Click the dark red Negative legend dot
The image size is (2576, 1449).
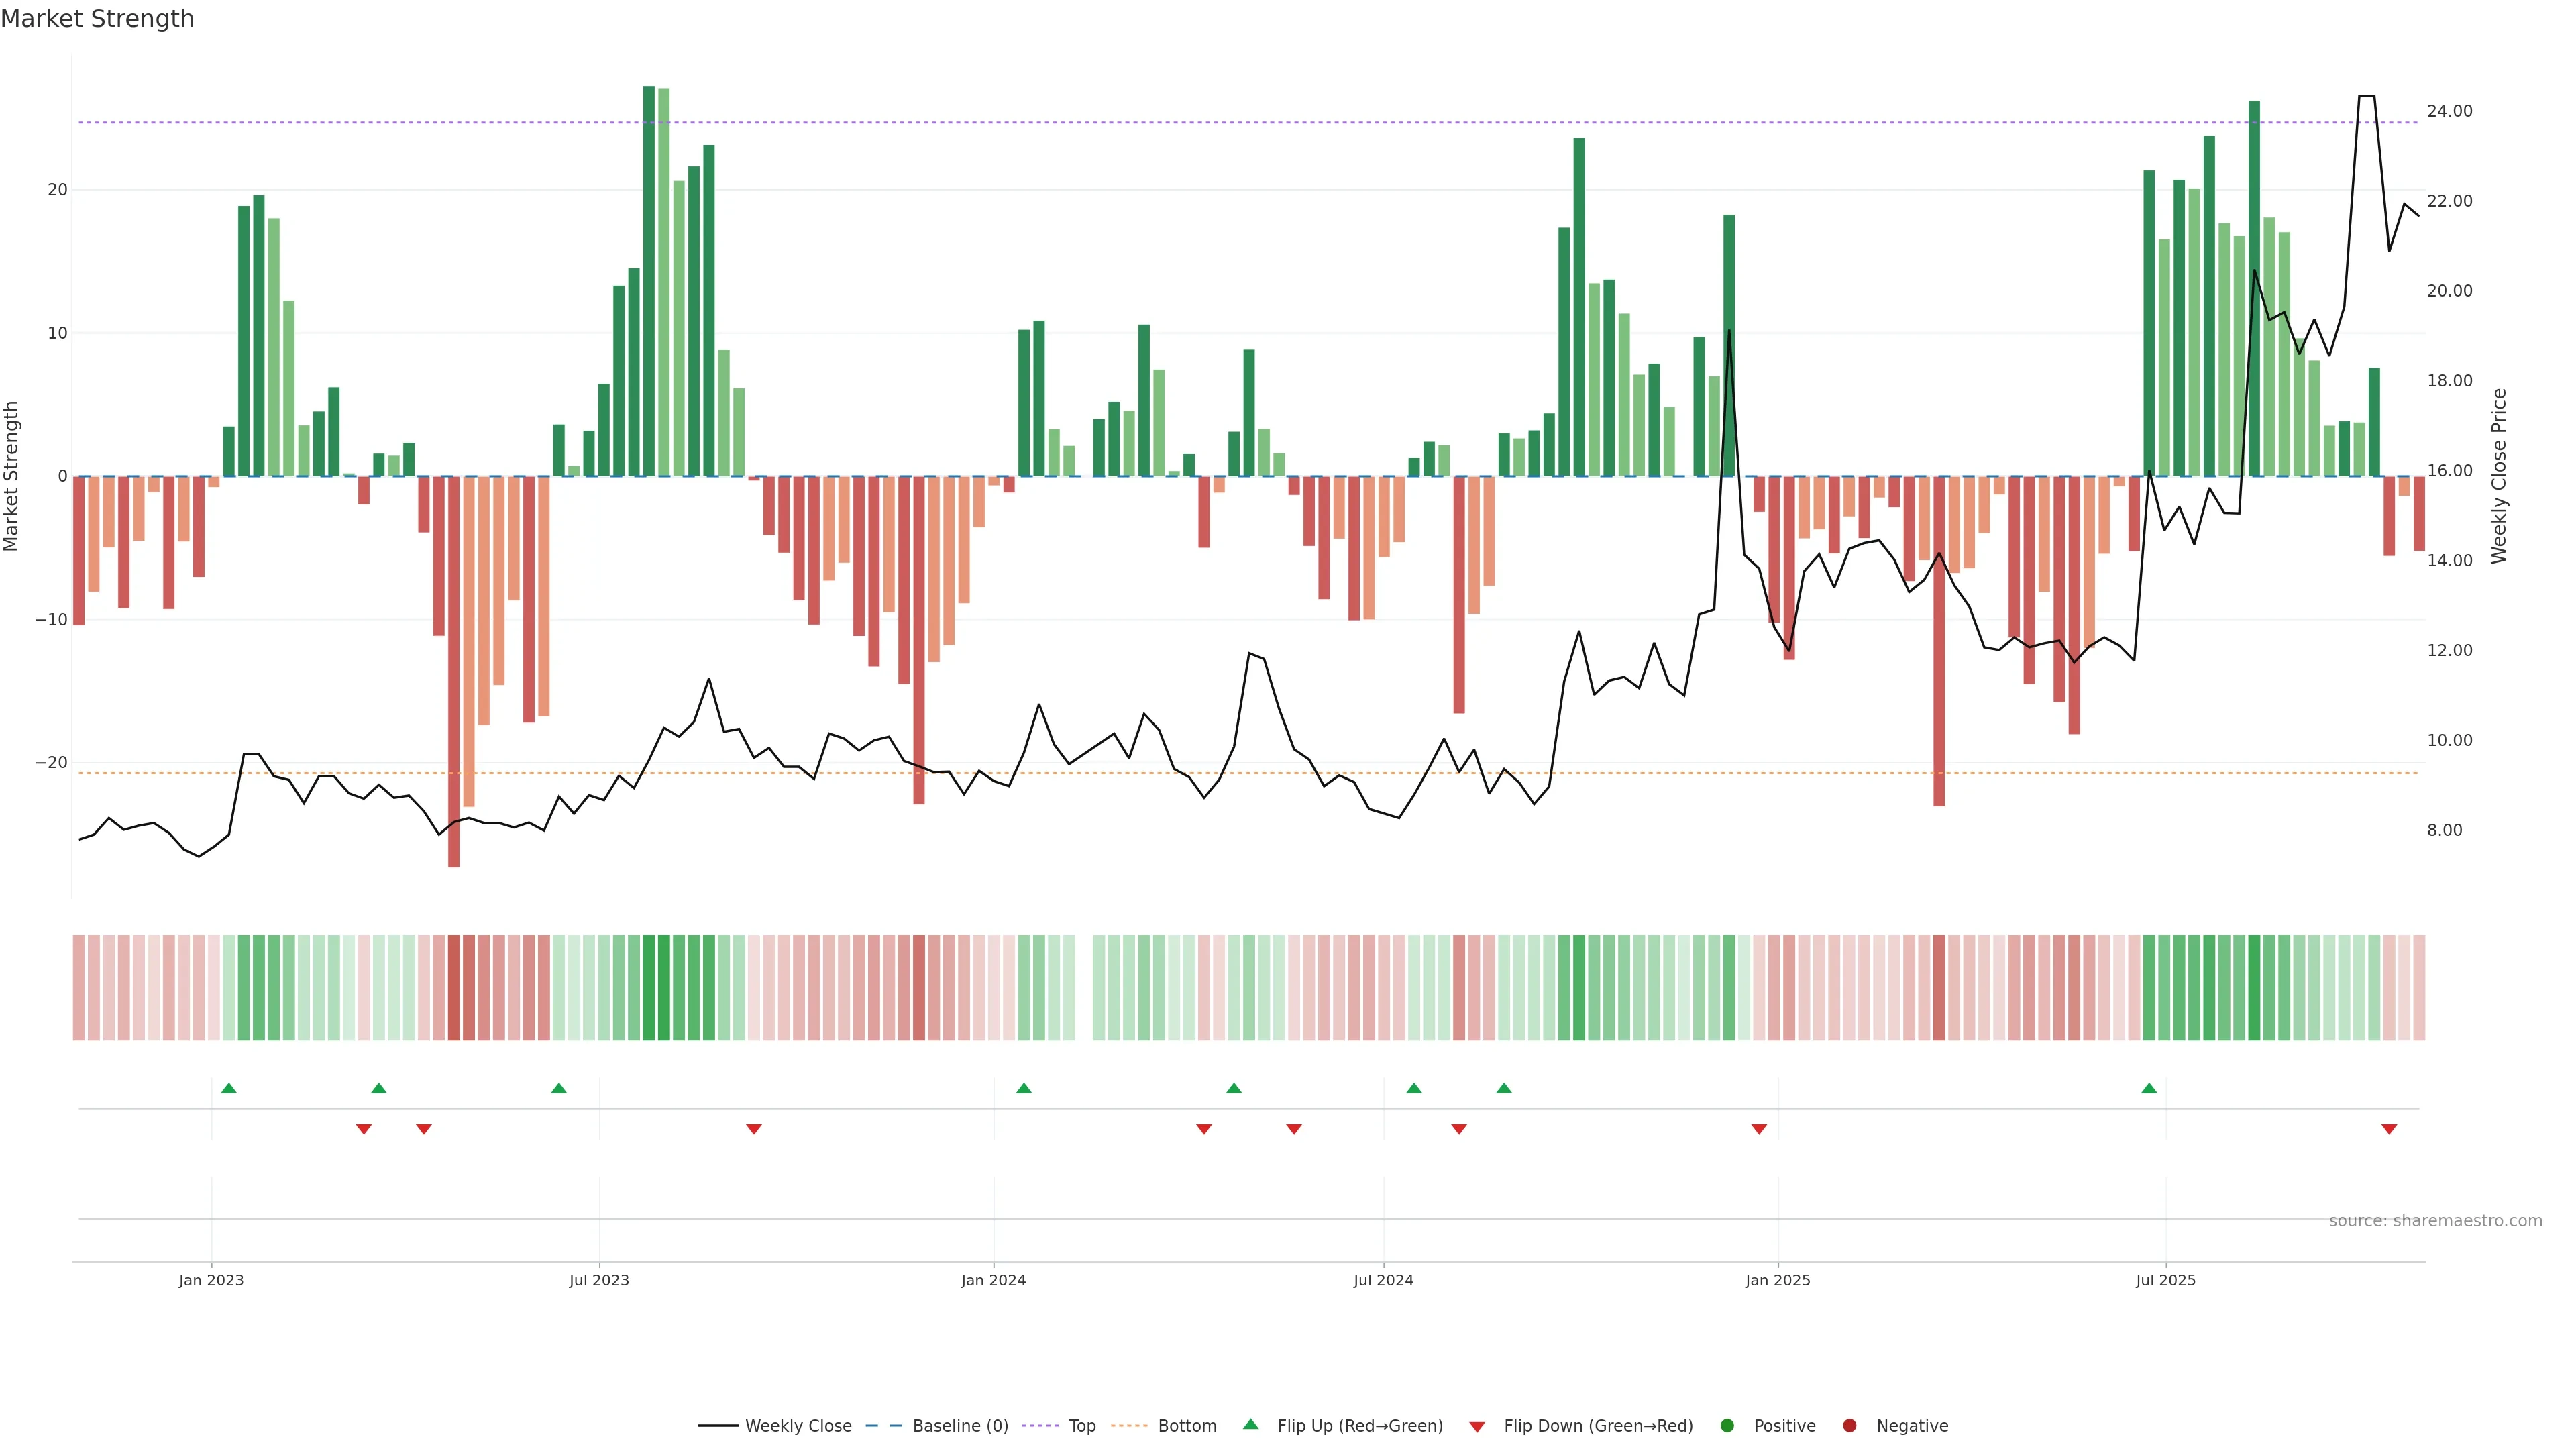tap(1849, 1426)
